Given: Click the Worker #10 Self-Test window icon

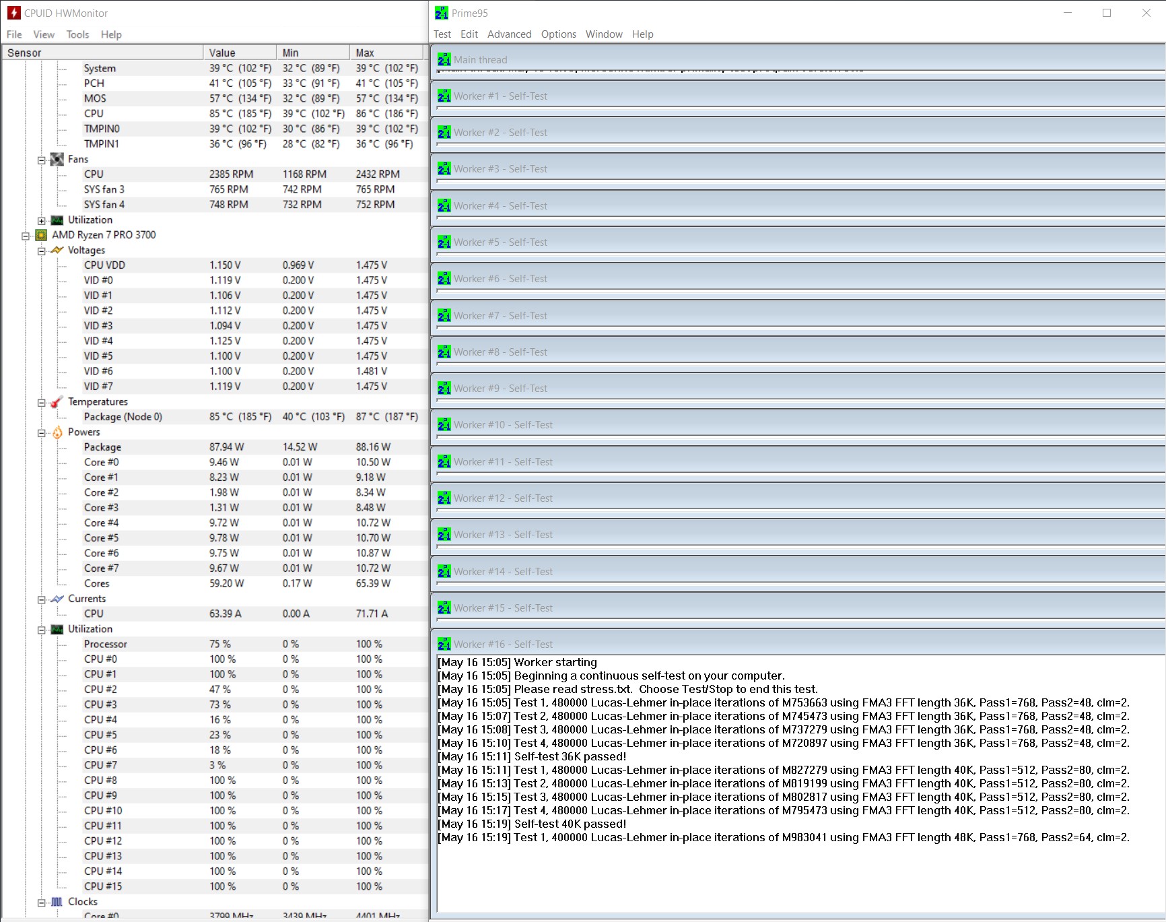Looking at the screenshot, I should [444, 425].
